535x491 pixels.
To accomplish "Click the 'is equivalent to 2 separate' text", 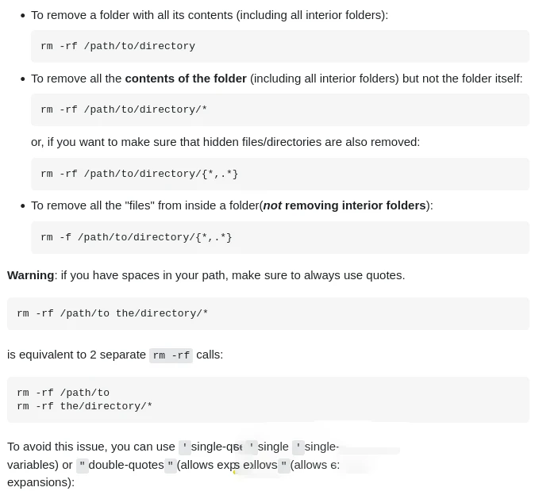I will (x=76, y=355).
